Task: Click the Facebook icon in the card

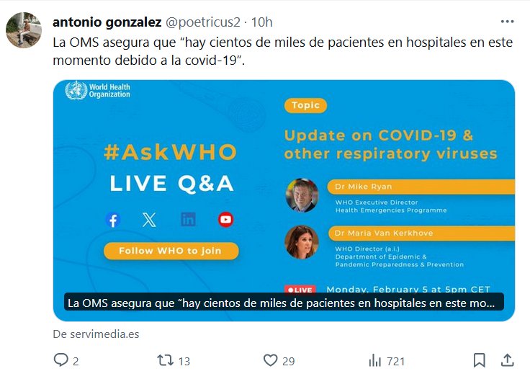Action: [113, 220]
